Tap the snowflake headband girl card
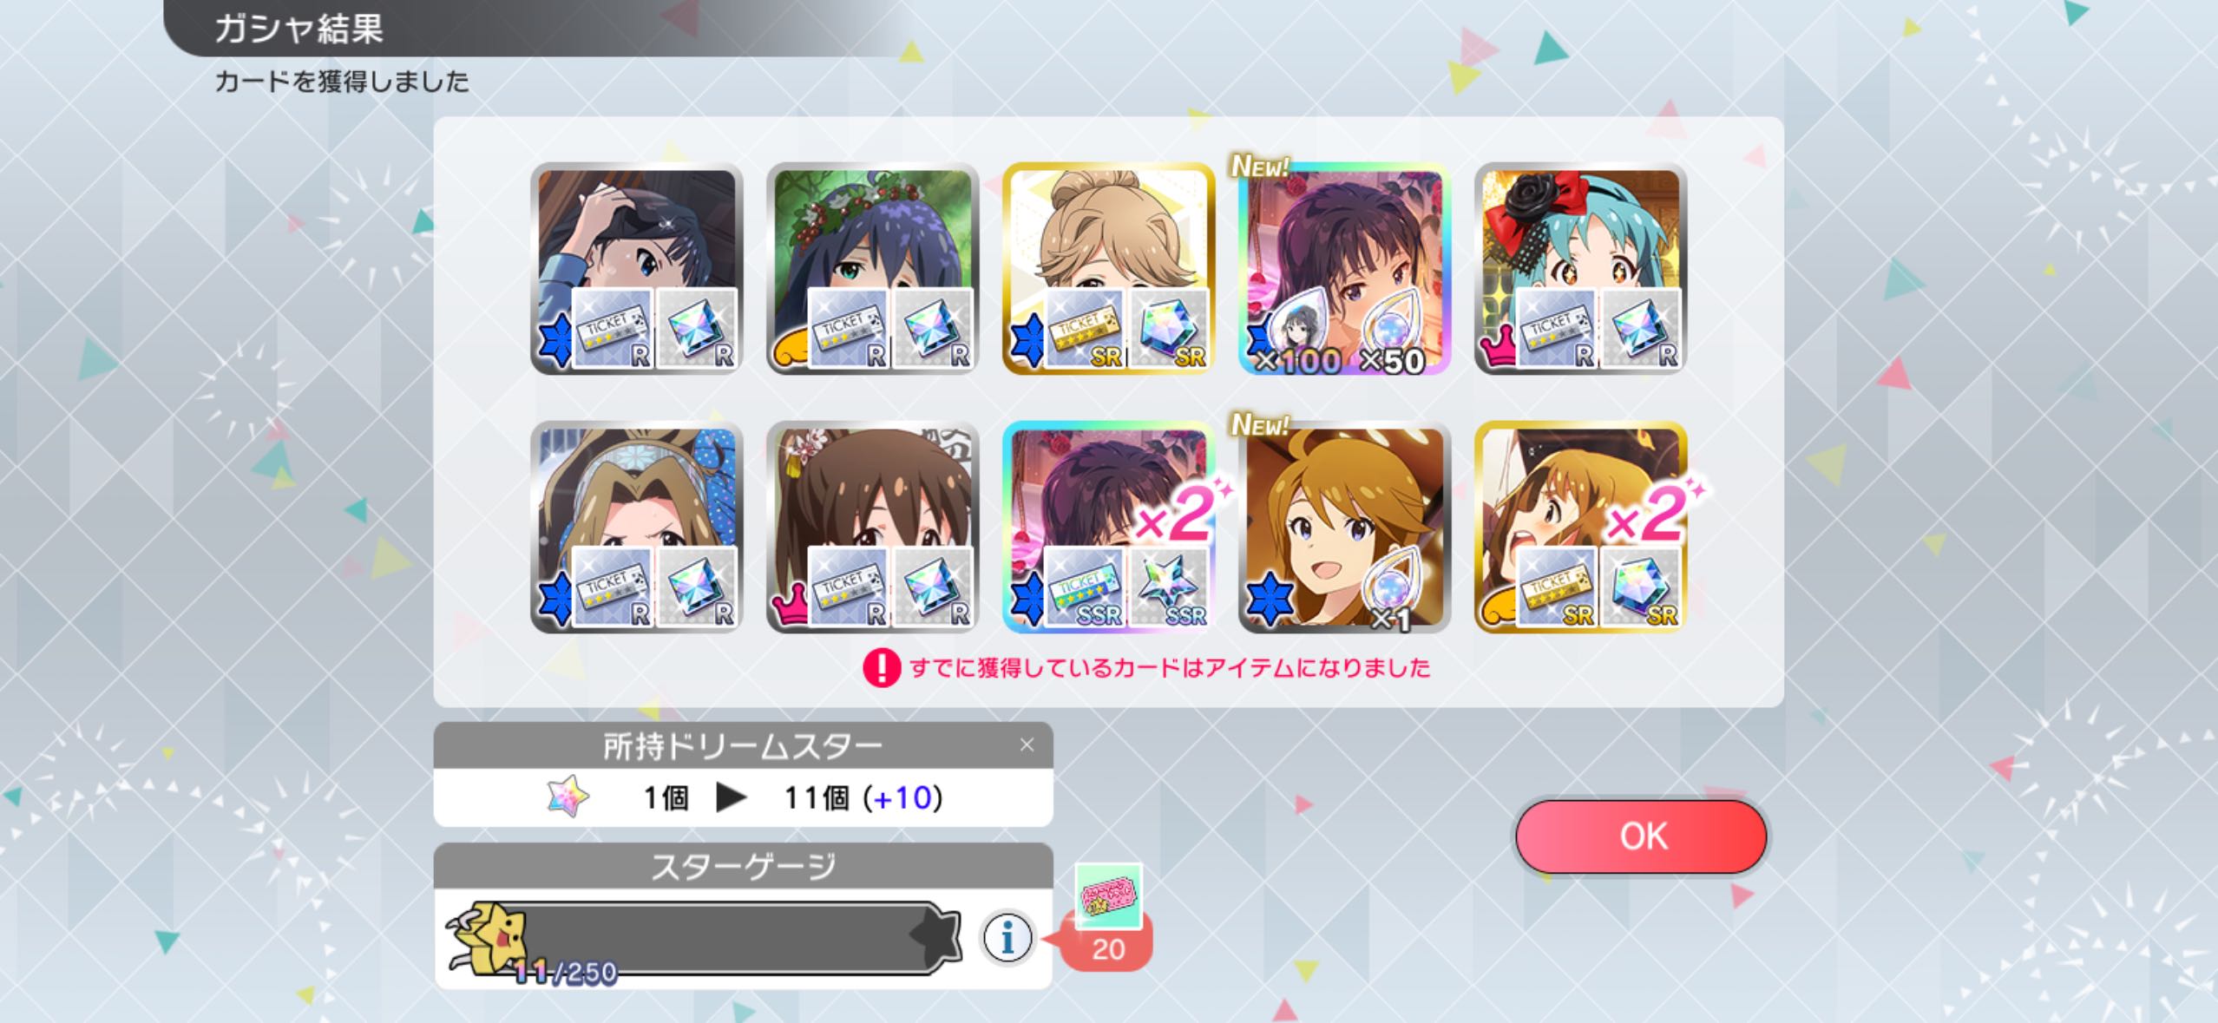Viewport: 2218px width, 1023px height. click(x=636, y=527)
